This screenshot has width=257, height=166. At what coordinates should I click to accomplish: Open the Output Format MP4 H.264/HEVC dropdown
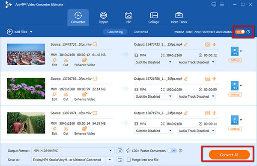pos(73,151)
